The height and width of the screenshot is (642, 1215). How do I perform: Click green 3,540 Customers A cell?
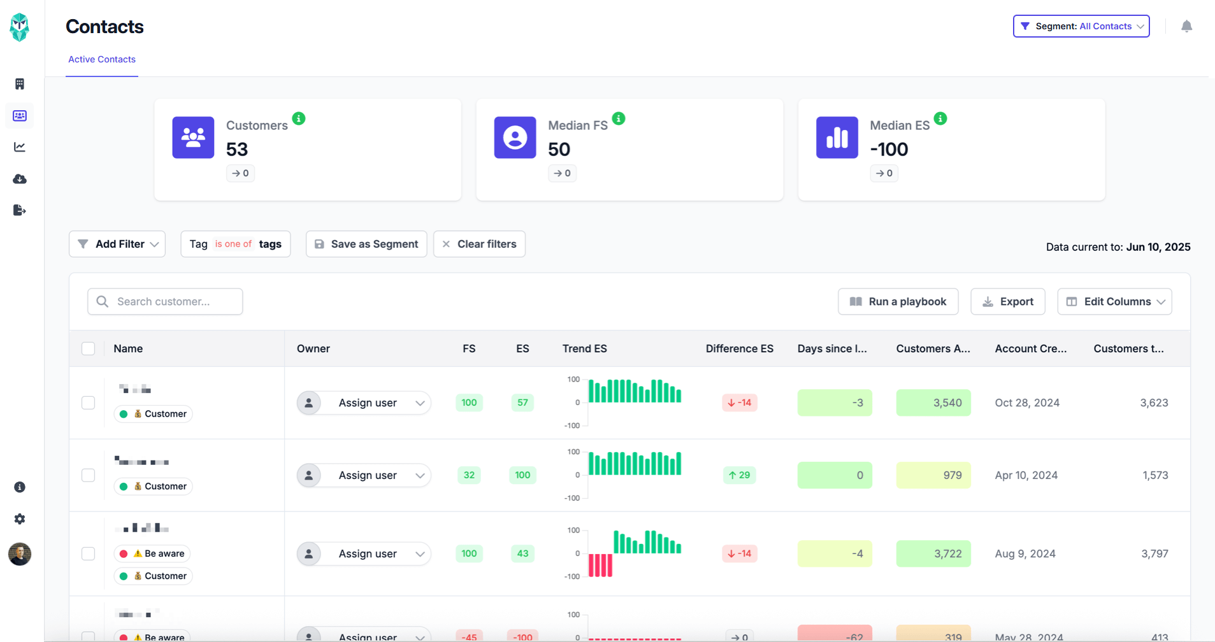click(933, 403)
